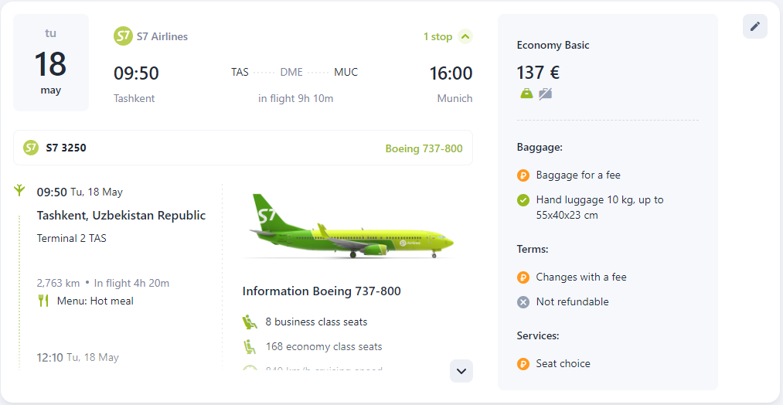Click the S7 airplane image
Viewport: 783px width, 405px height.
351,226
